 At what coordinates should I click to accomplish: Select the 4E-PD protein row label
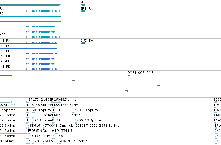(x=5, y=67)
